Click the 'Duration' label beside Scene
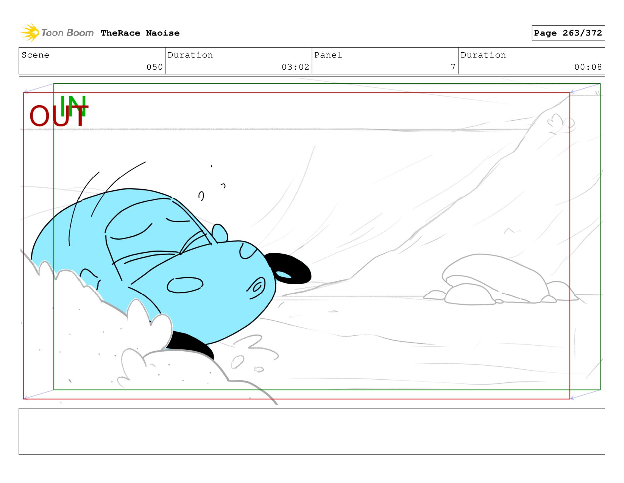The width and height of the screenshot is (624, 483). [x=190, y=55]
